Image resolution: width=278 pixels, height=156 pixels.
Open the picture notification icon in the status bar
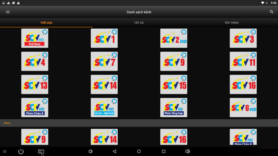(4, 3)
